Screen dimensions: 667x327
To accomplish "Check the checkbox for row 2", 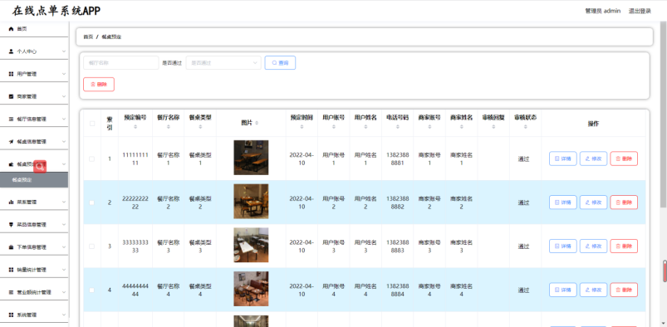I will 92,203.
